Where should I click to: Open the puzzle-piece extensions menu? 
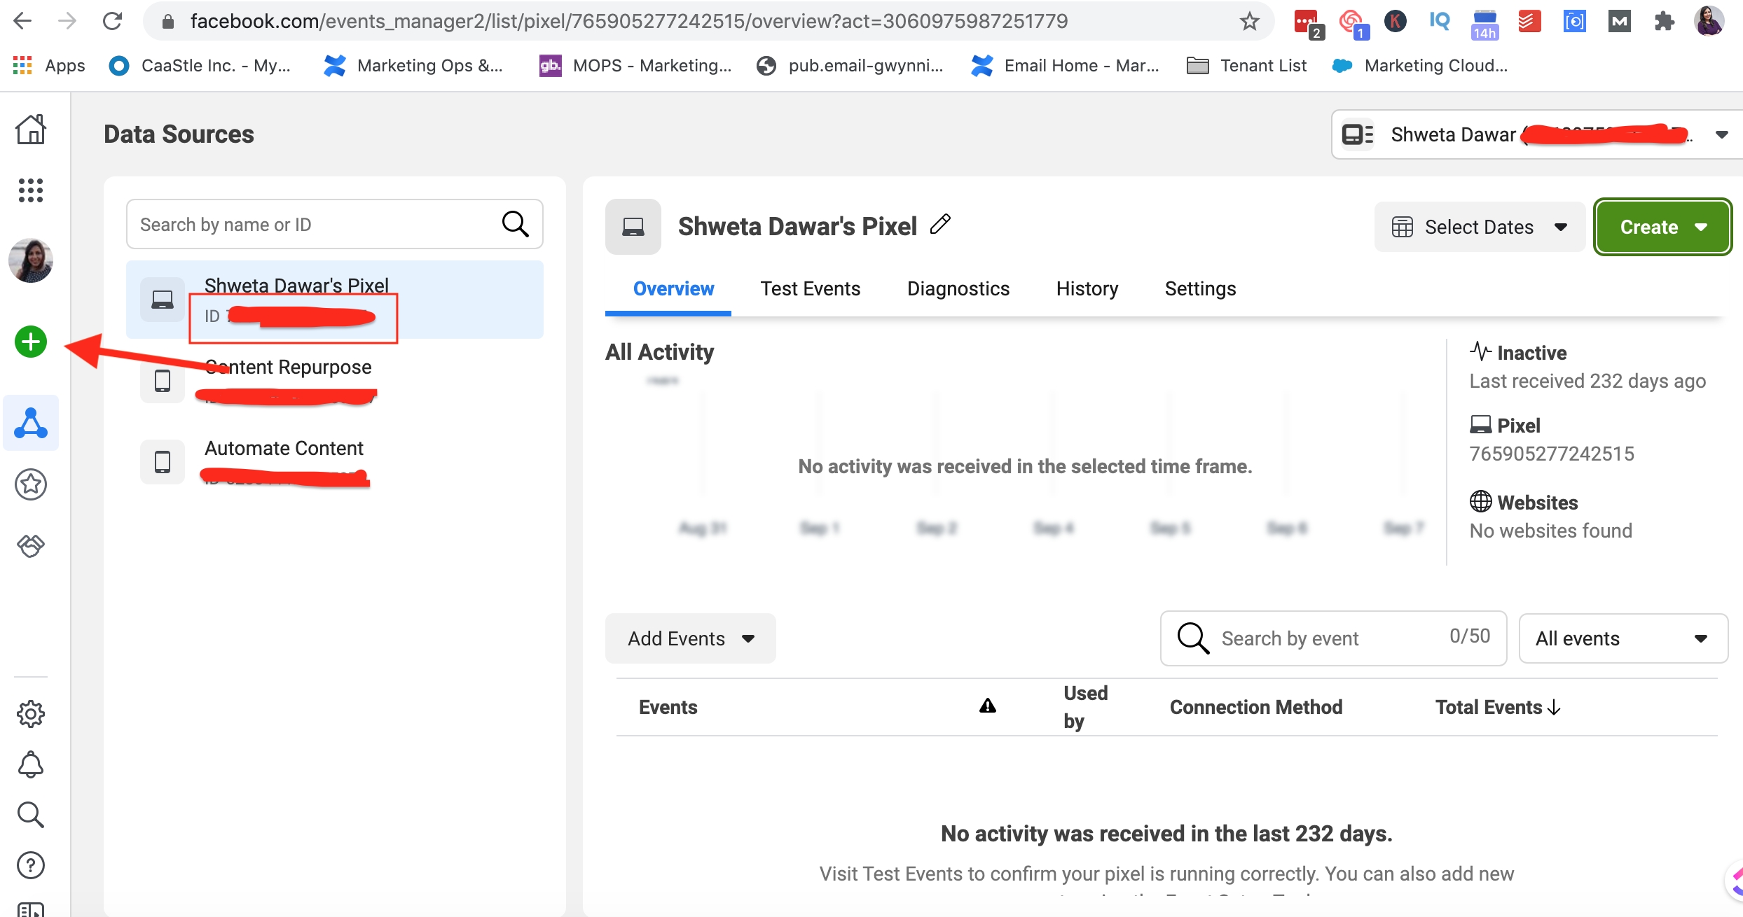click(x=1664, y=21)
